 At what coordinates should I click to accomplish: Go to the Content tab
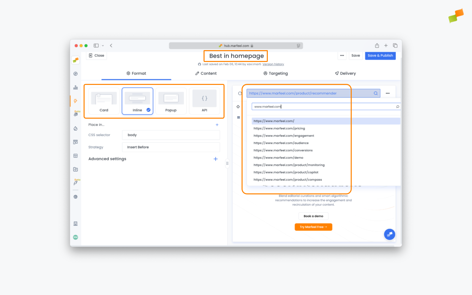tap(206, 73)
